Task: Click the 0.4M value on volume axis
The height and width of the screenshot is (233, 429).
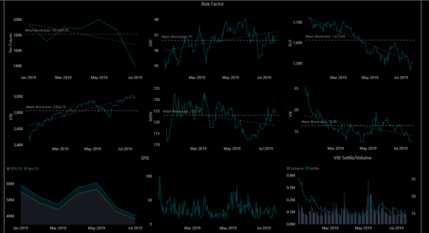Action: (291, 175)
